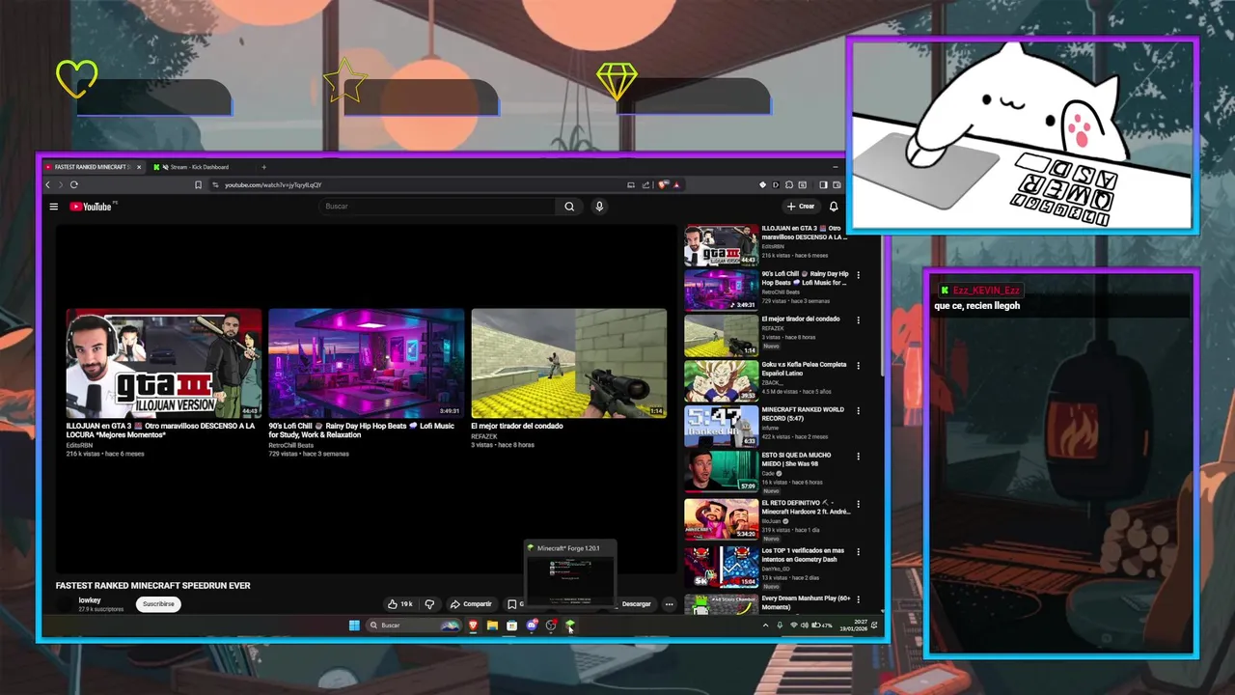Open Microsoft Store from taskbar
The image size is (1235, 695).
[x=511, y=625]
